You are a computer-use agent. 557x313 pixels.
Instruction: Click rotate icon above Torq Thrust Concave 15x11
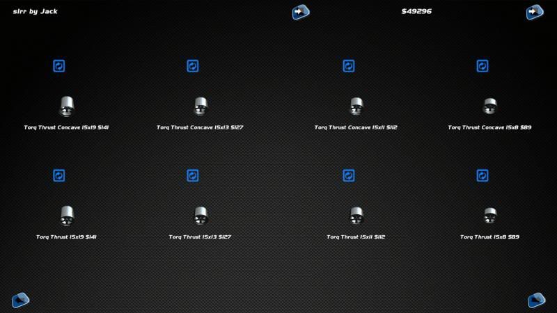(349, 66)
